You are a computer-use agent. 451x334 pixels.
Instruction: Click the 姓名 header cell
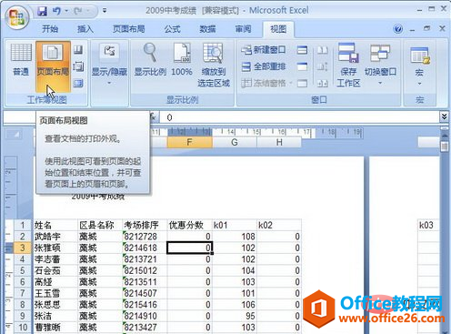[55, 225]
